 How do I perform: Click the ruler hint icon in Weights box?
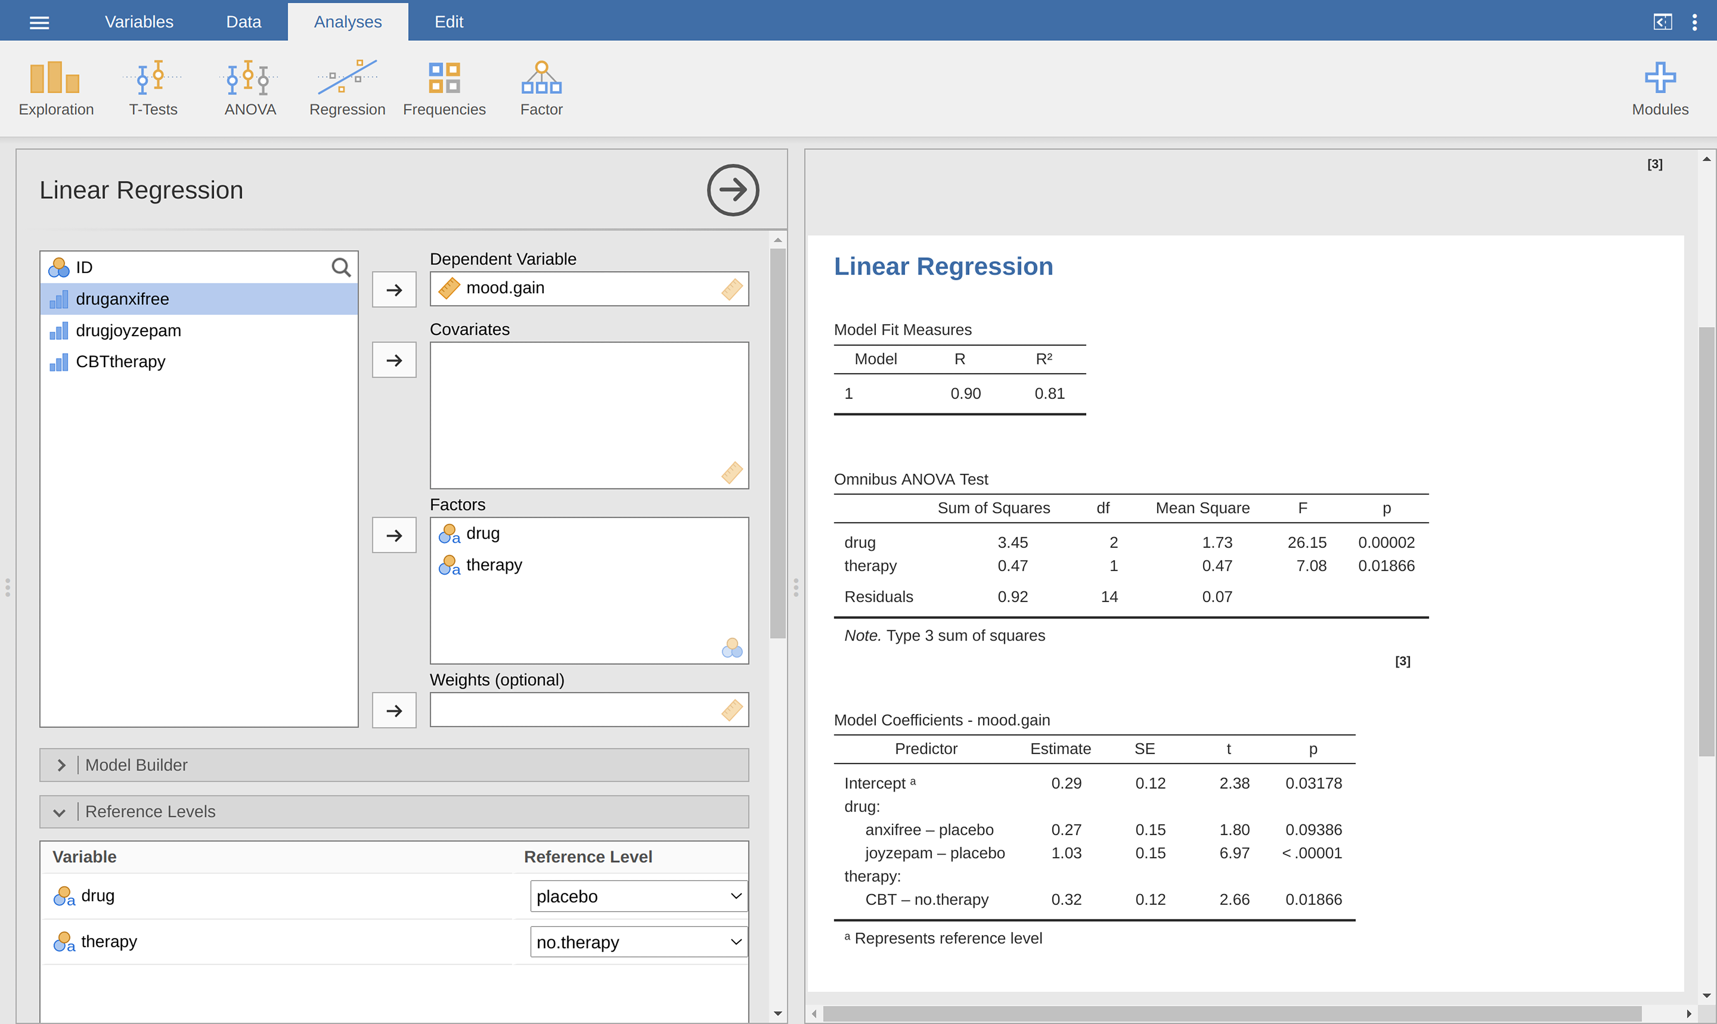pos(732,710)
